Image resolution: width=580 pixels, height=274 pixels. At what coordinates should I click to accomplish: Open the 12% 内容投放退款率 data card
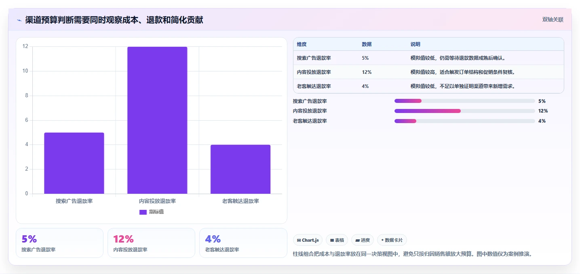coord(151,243)
